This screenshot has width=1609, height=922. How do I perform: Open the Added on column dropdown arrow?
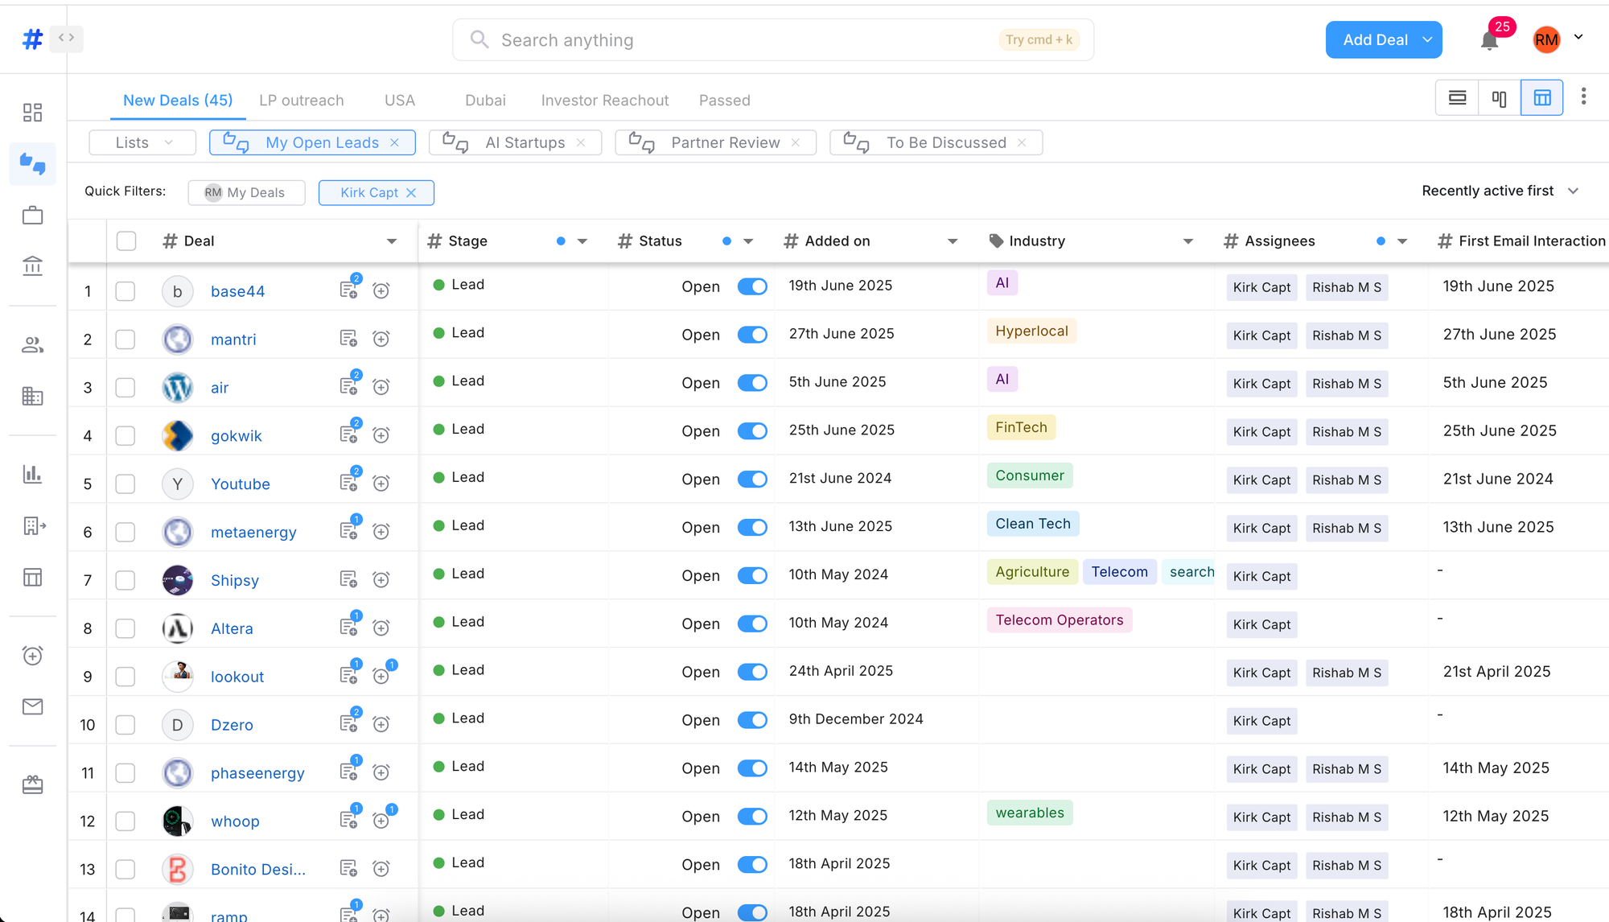pos(953,241)
